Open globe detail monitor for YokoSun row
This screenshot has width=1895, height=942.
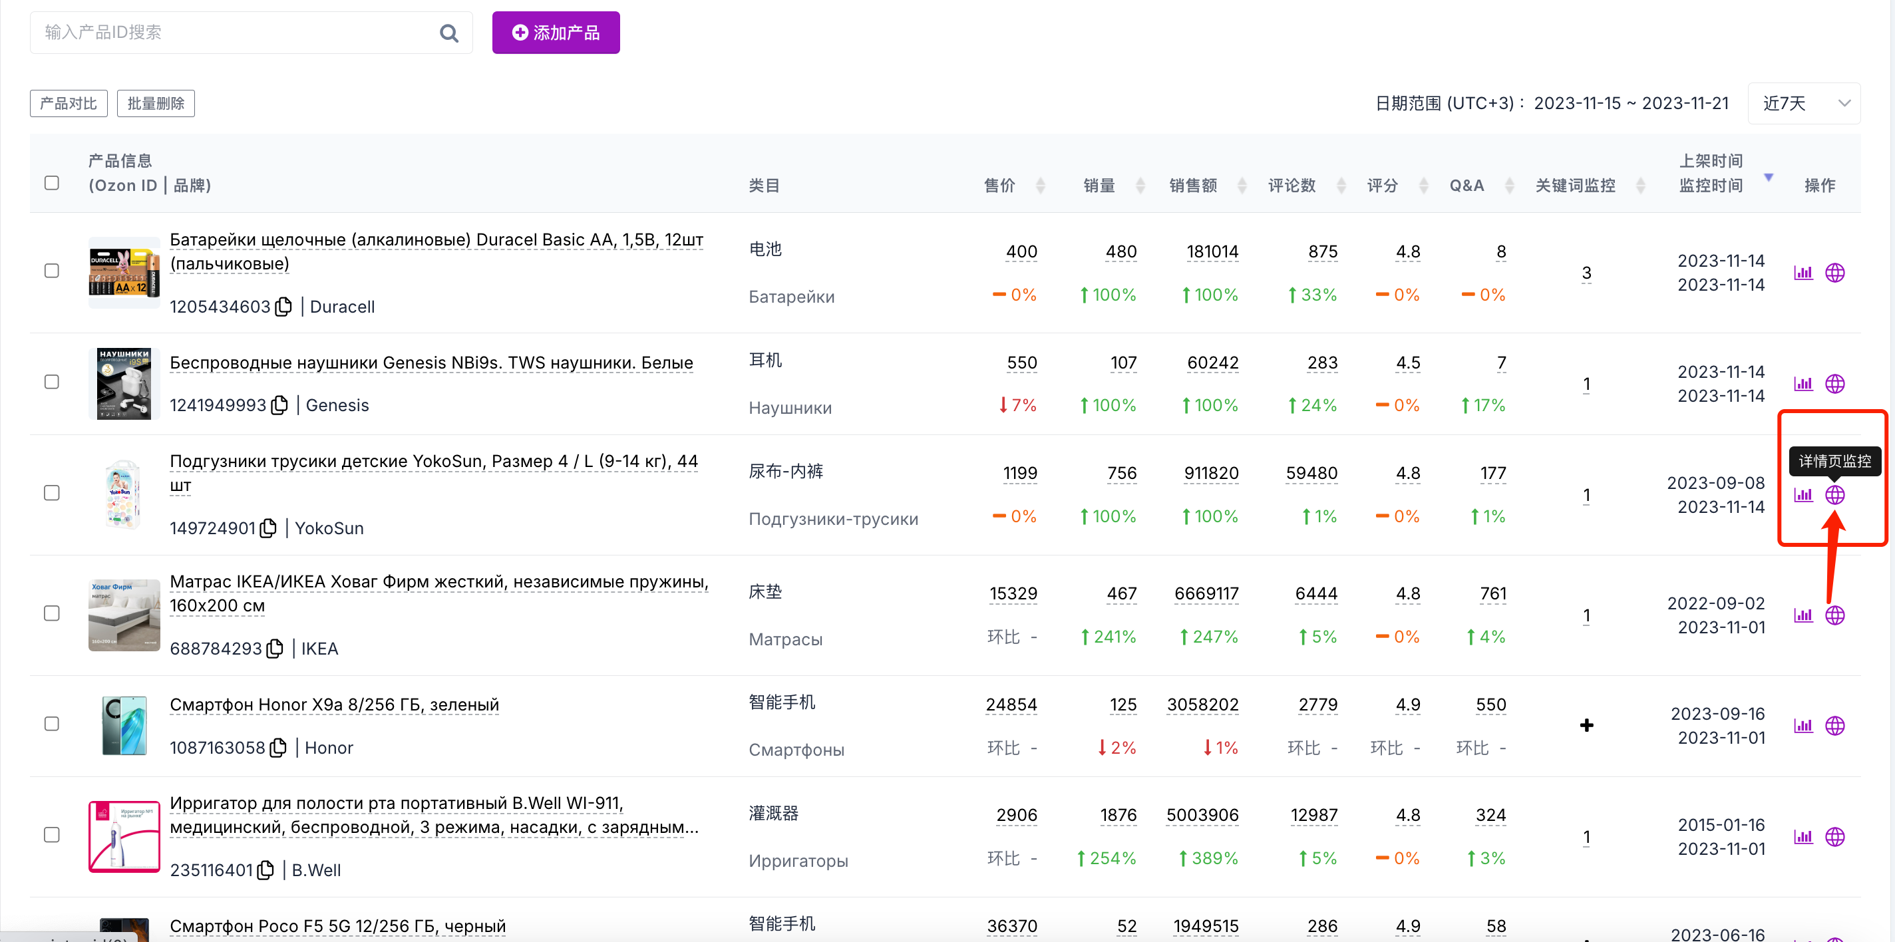coord(1834,495)
